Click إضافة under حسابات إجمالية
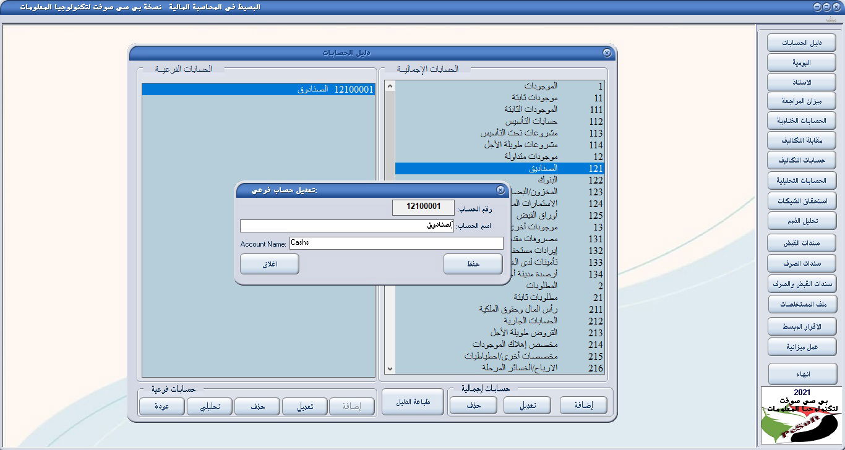 tap(583, 405)
